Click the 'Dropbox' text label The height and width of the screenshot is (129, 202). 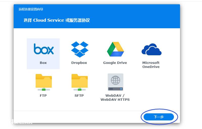coord(79,63)
